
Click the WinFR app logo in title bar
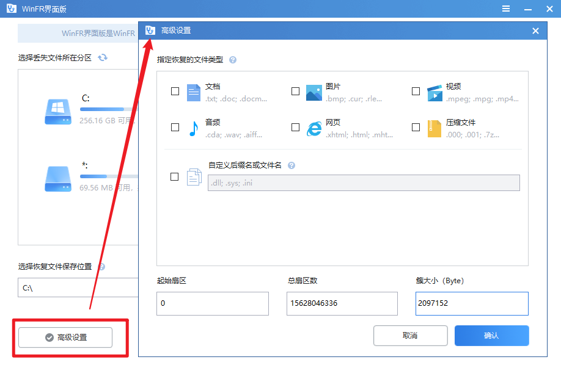click(12, 9)
